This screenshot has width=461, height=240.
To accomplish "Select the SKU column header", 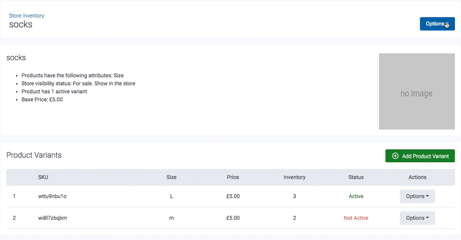I will click(x=43, y=177).
